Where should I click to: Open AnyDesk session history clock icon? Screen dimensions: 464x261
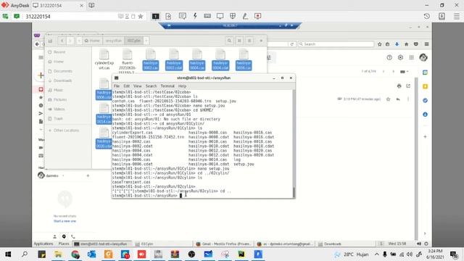[x=427, y=16]
